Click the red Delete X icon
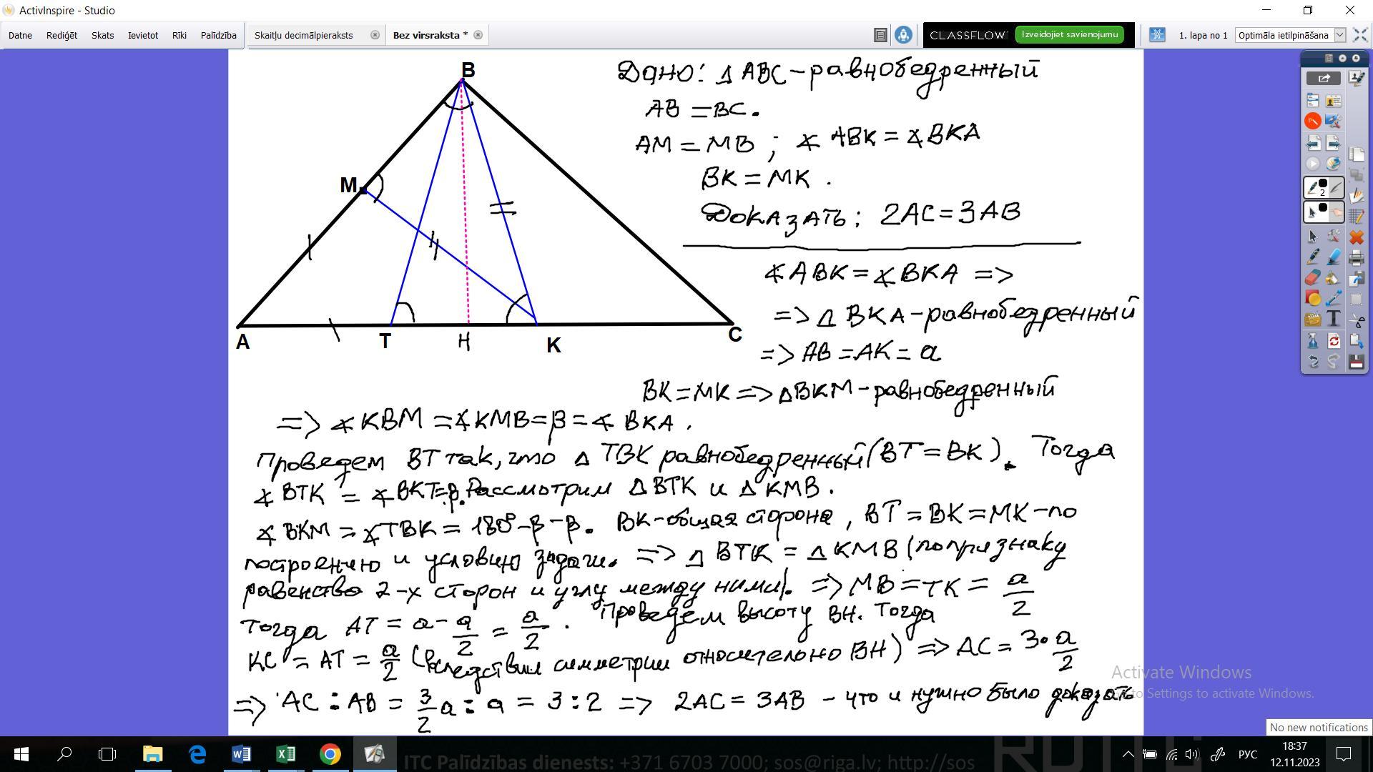Screen dimensions: 1373x772 point(1356,237)
